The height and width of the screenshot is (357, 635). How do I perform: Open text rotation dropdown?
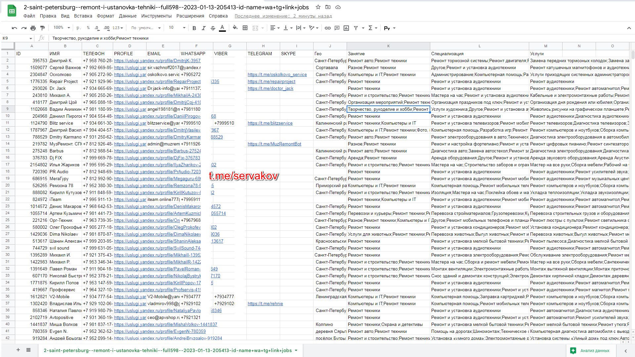pos(314,28)
